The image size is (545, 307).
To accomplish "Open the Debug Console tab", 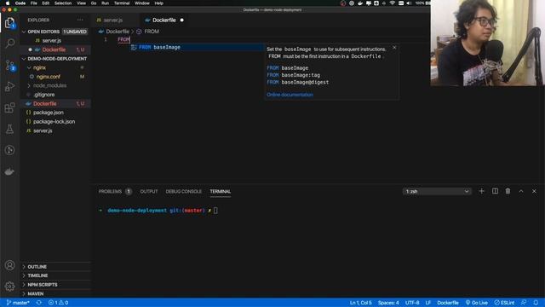I will 184,191.
